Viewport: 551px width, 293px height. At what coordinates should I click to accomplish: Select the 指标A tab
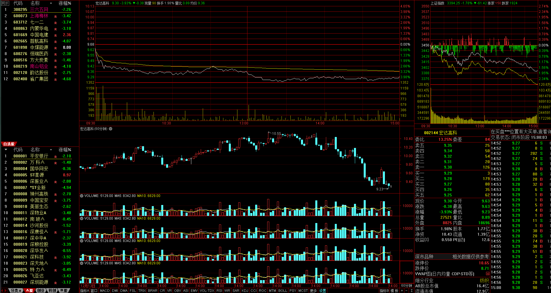tap(84, 290)
